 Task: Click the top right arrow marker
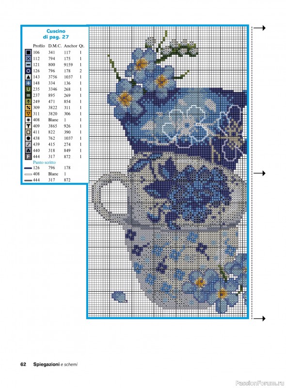[x=259, y=28]
